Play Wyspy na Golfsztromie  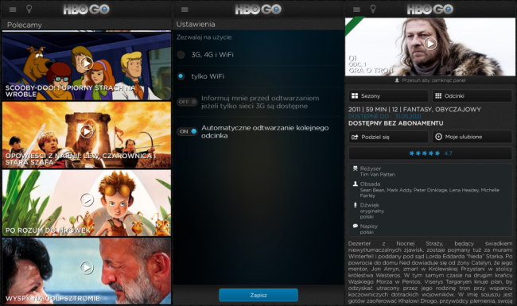(87, 268)
